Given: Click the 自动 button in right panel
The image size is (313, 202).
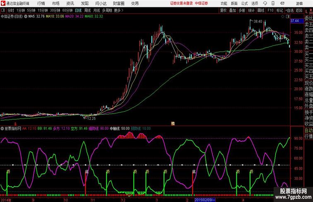Looking at the screenshot, I should coord(308,131).
